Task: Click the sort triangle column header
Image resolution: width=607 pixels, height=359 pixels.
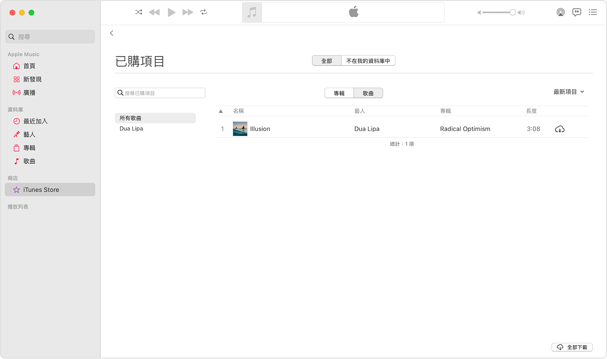Action: [x=221, y=111]
